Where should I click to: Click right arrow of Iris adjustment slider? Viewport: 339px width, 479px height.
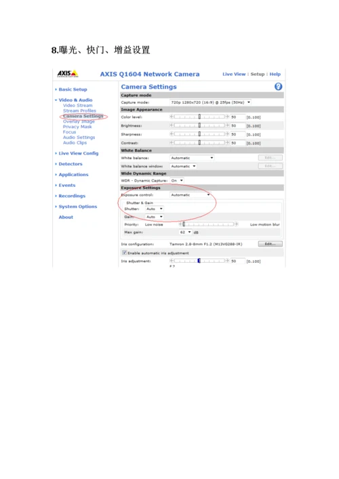pos(227,261)
